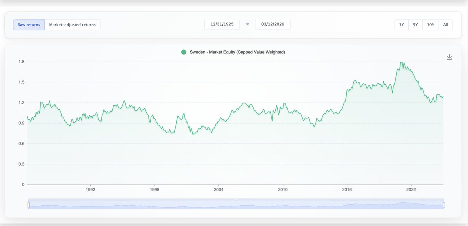Click the range slider overview track

point(236,205)
